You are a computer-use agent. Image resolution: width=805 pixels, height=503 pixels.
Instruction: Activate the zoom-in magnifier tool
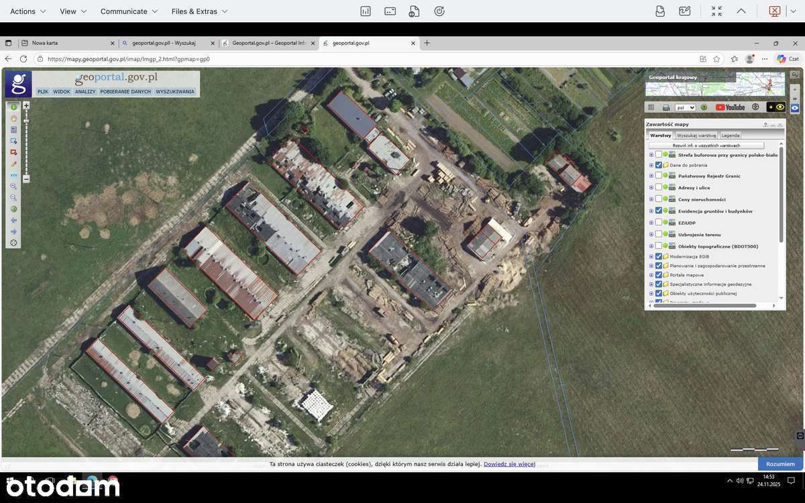13,186
